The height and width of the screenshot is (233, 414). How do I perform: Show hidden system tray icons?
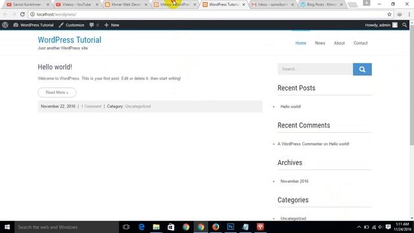click(359, 227)
